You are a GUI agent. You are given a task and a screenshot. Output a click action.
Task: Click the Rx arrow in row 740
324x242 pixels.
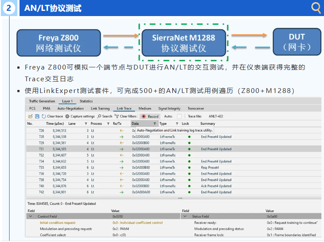tap(122, 186)
